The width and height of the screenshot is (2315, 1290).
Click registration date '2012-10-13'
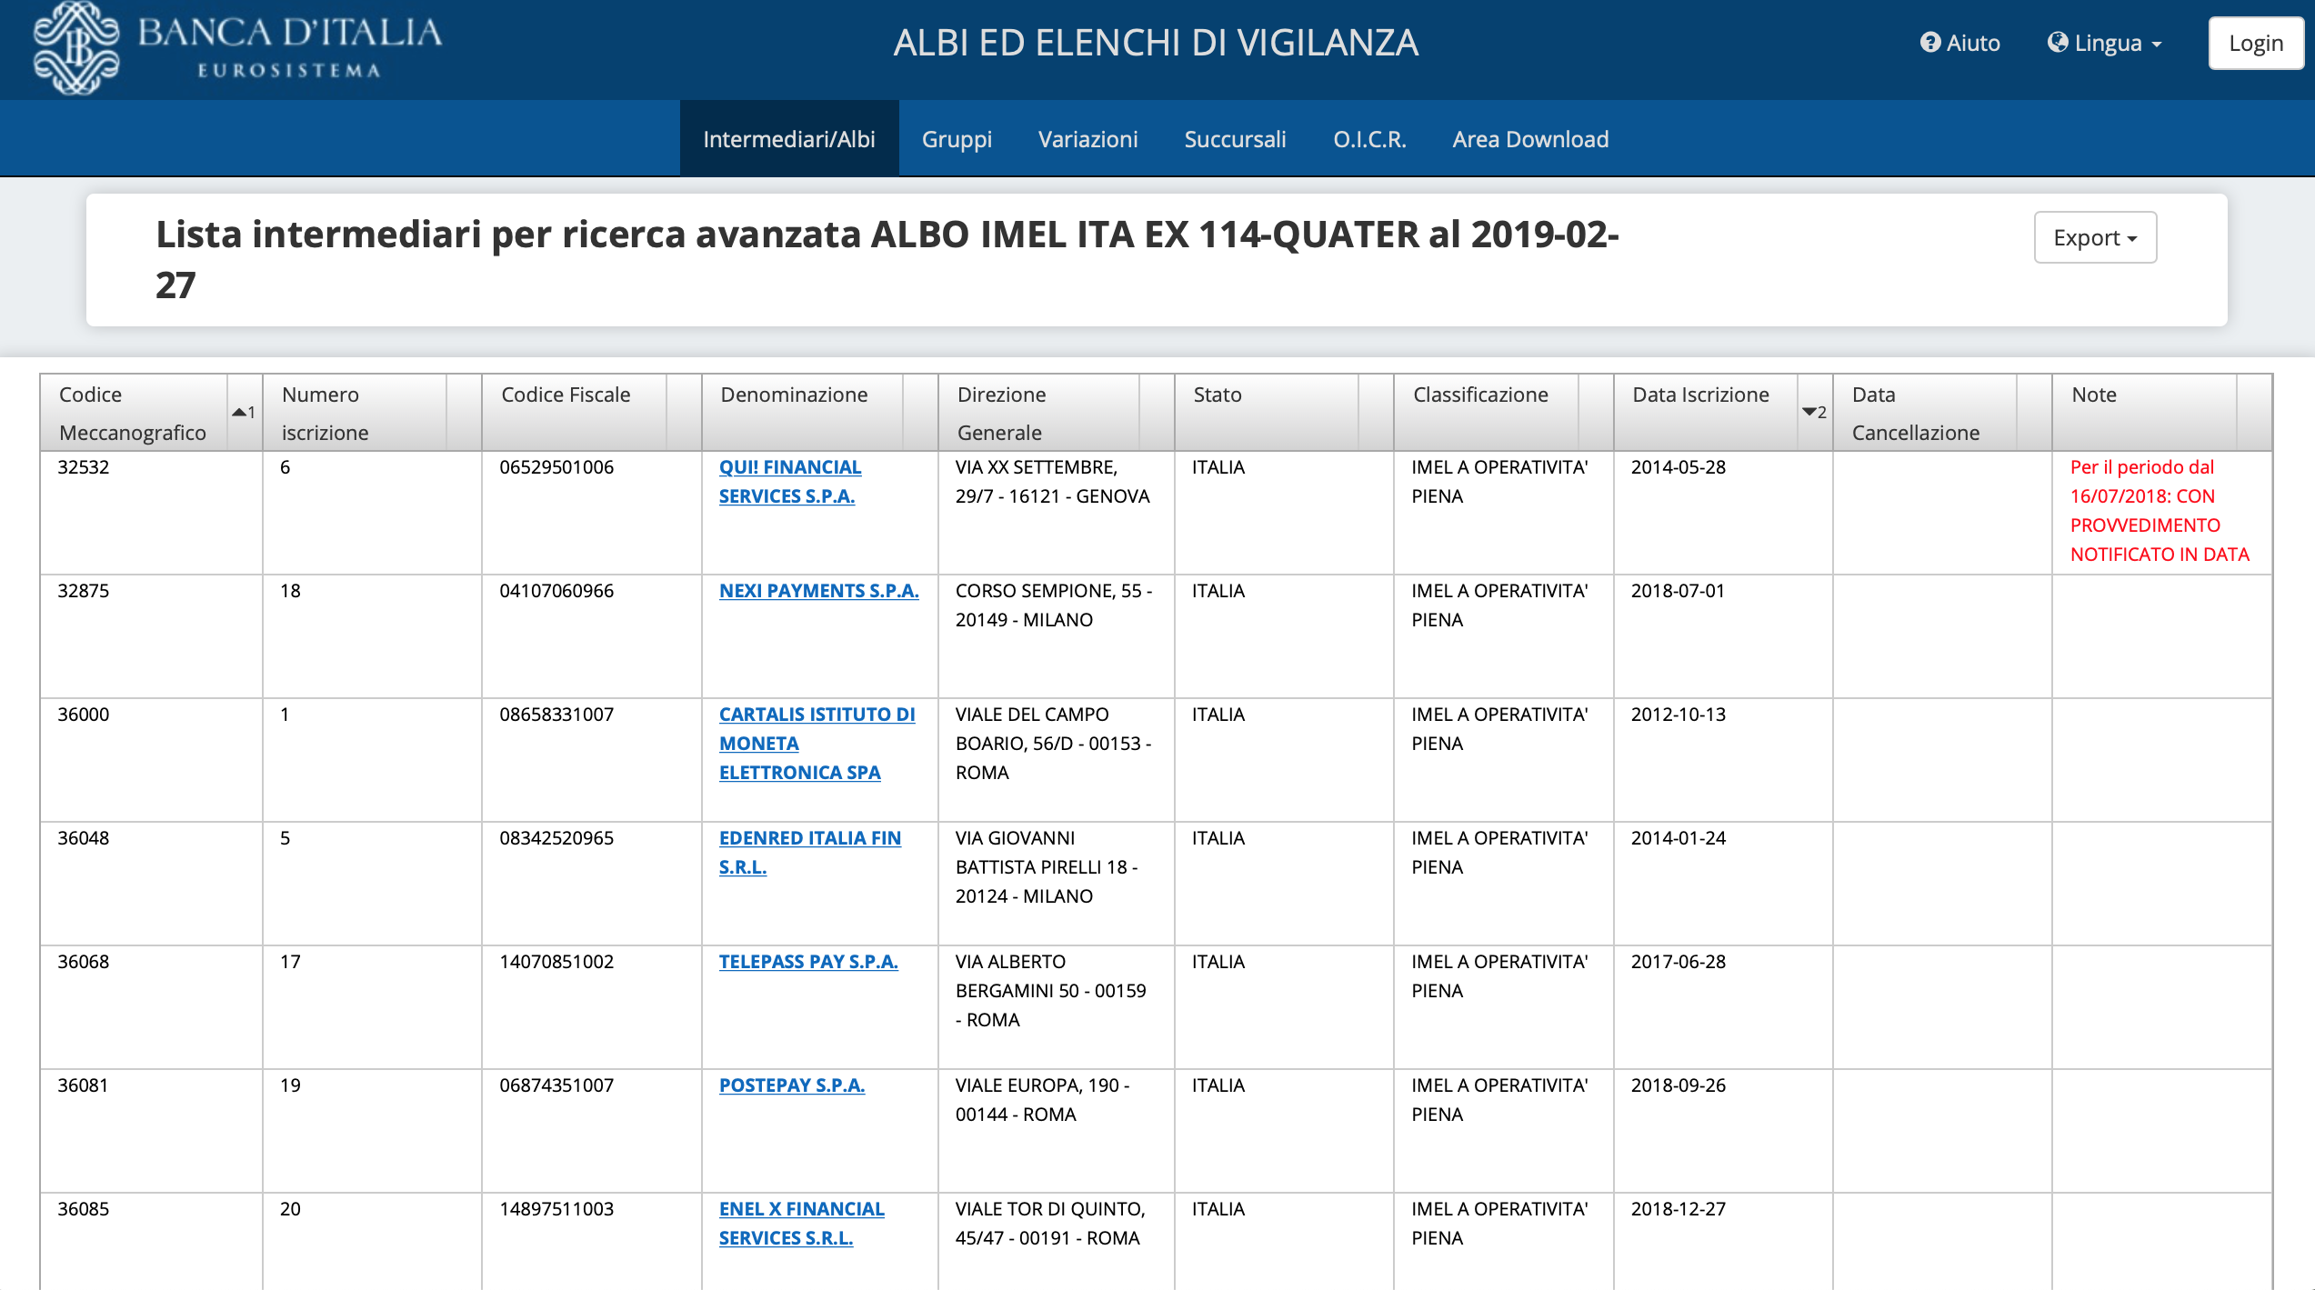click(1679, 715)
